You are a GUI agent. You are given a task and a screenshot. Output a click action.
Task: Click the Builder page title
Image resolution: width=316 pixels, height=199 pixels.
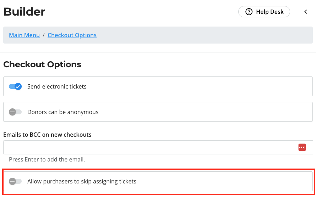(x=24, y=12)
